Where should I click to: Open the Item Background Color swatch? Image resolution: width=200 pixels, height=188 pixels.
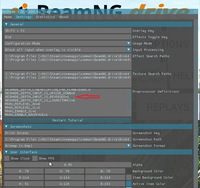129,177
